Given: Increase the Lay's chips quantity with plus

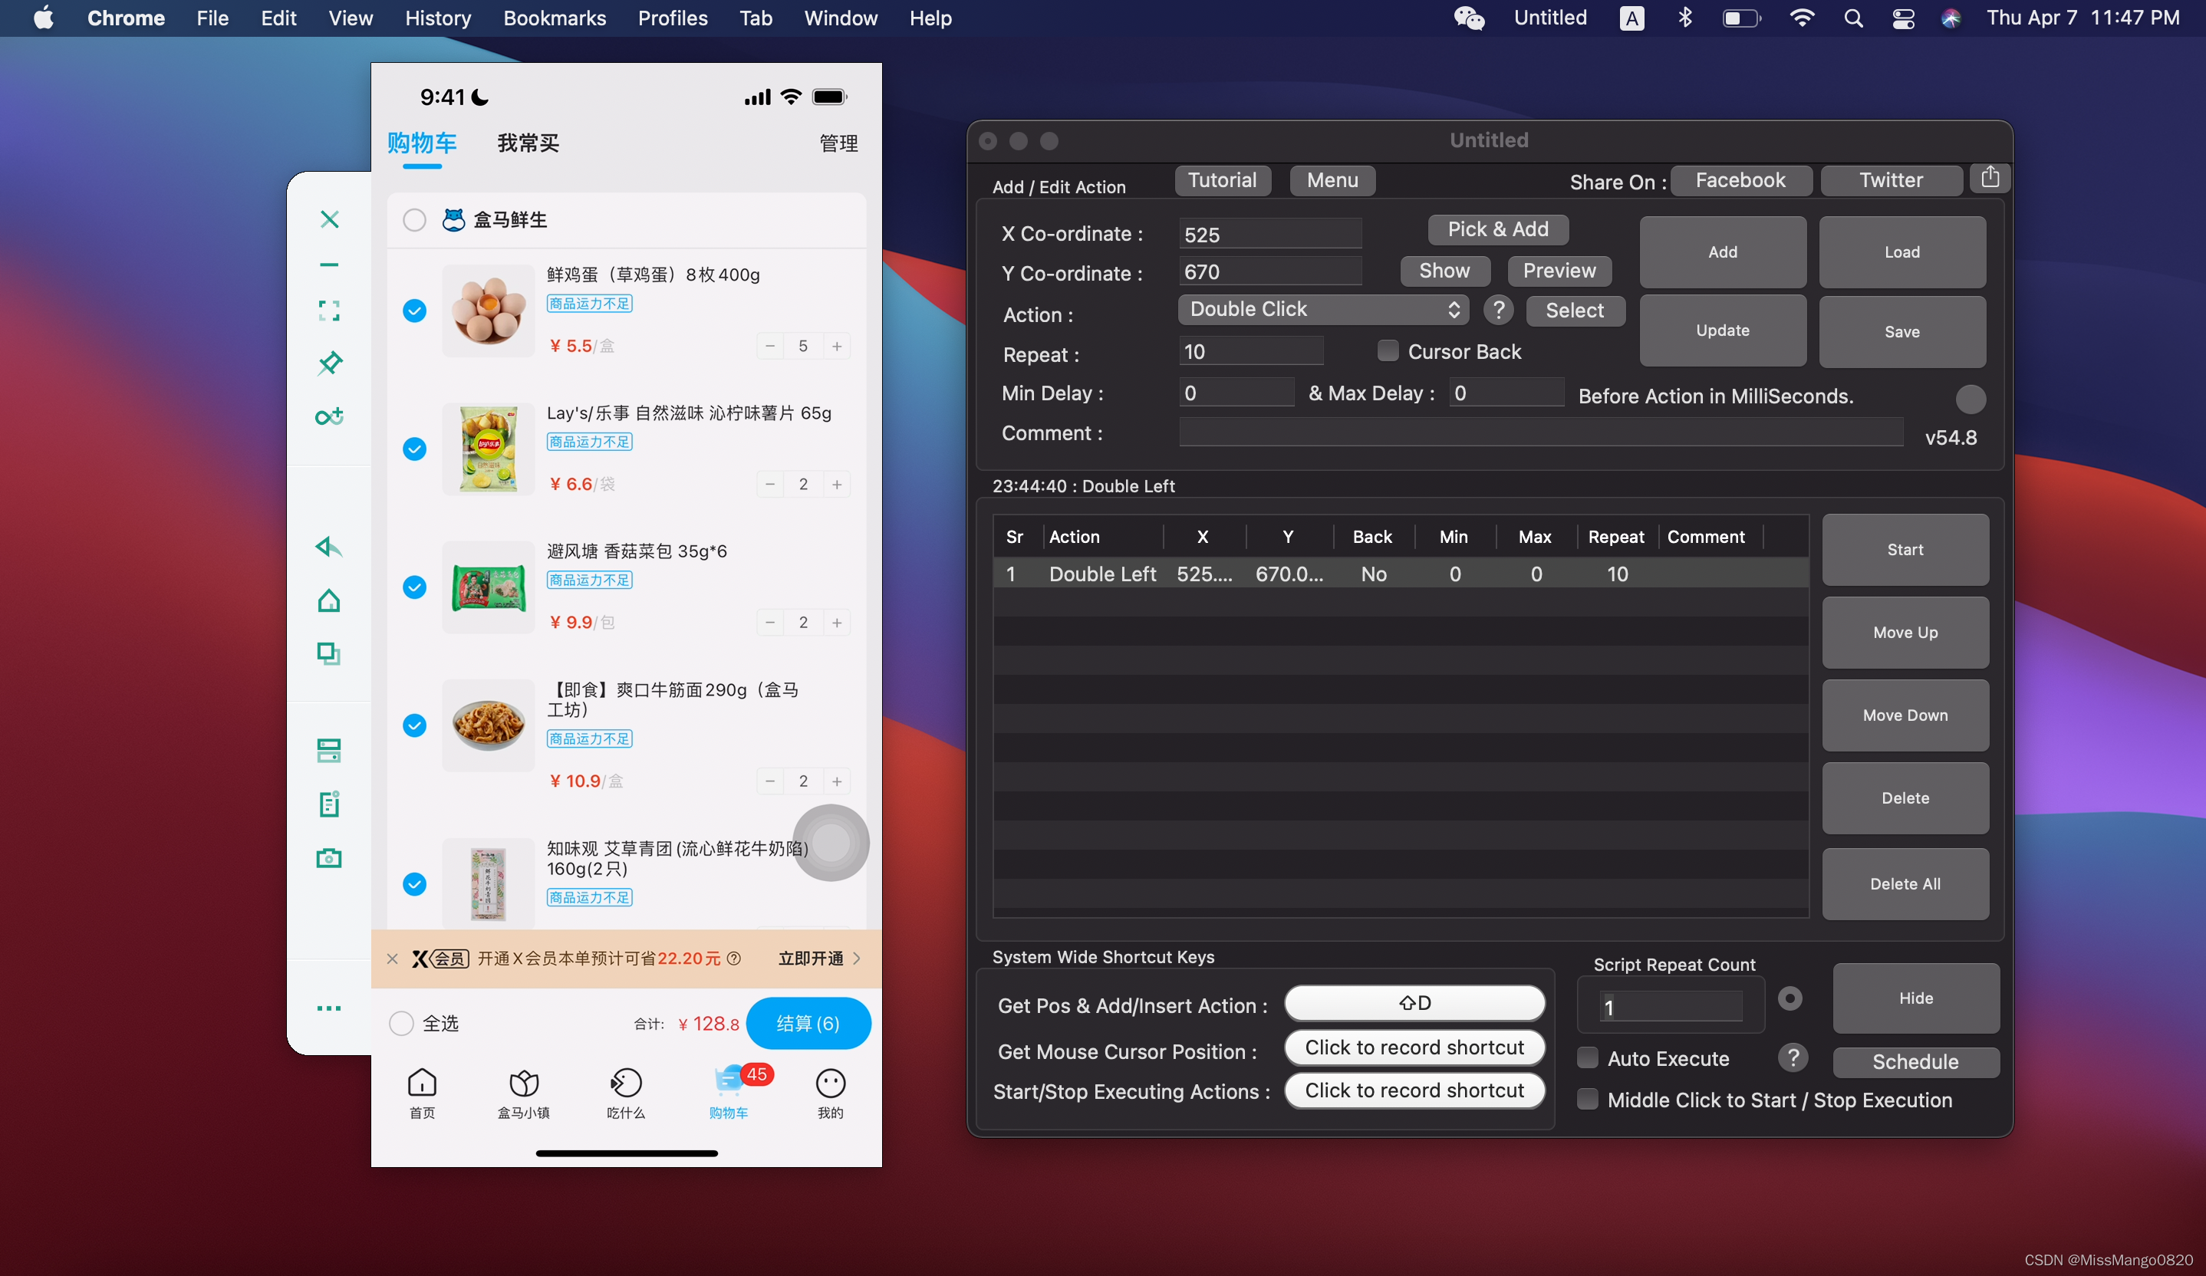Looking at the screenshot, I should pos(837,484).
